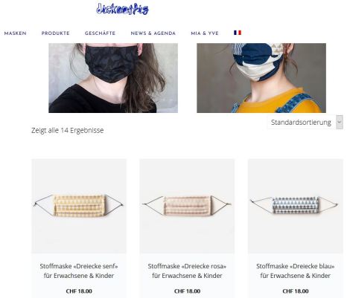View the mustard triangle mask product image
The width and height of the screenshot is (350, 298).
click(x=79, y=206)
